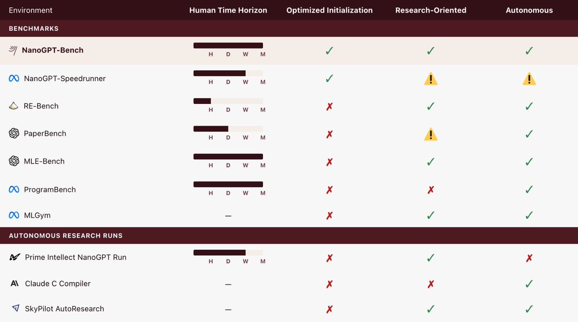Click RE-Bench Optimized Initialization red cross
Viewport: 578px width, 322px height.
point(329,106)
